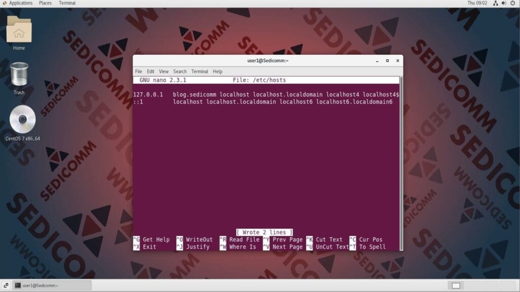Image resolution: width=520 pixels, height=292 pixels.
Task: Expand the Places menu
Action: point(45,3)
